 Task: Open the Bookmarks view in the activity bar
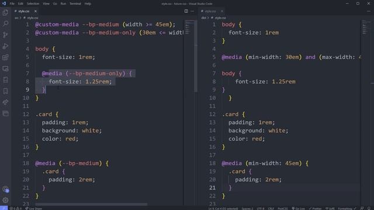[5, 91]
